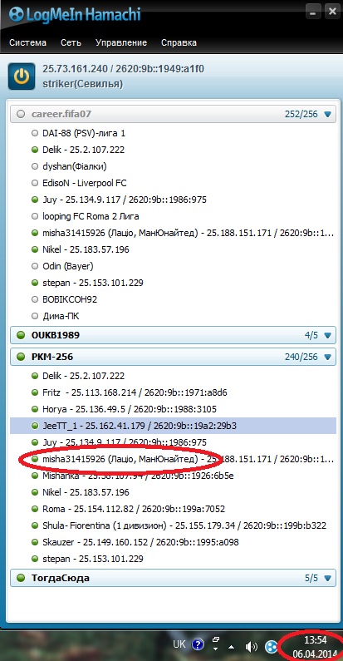The height and width of the screenshot is (661, 343).
Task: Open the PKM-256 network dropdown arrow
Action: pos(328,357)
